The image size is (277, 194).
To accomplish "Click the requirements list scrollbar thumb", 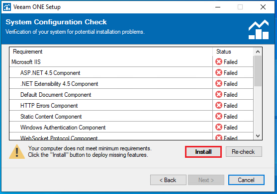I will point(258,71).
